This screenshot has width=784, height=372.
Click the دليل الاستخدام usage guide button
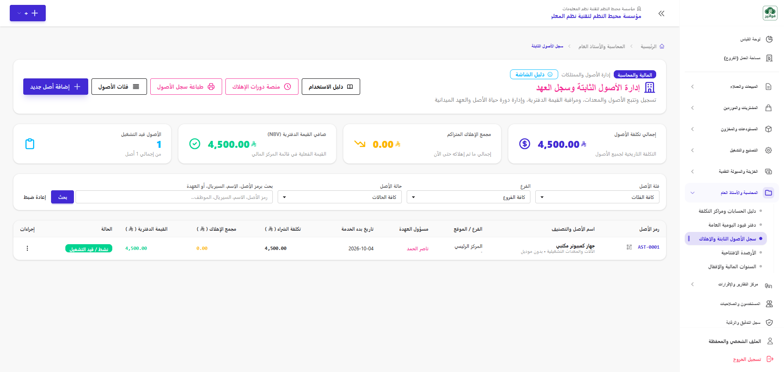[x=331, y=87]
